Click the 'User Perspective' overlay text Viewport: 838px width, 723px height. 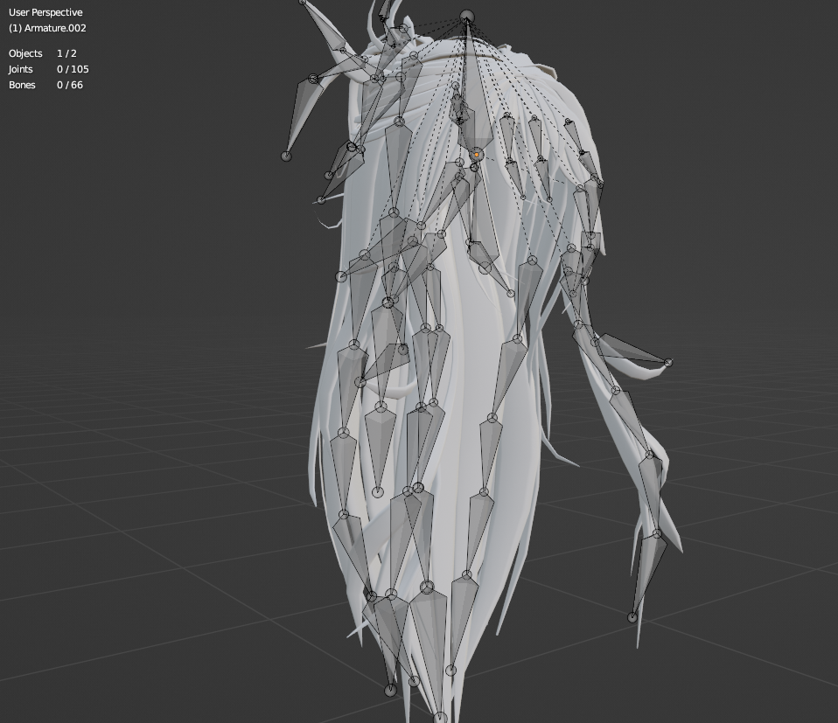click(45, 12)
